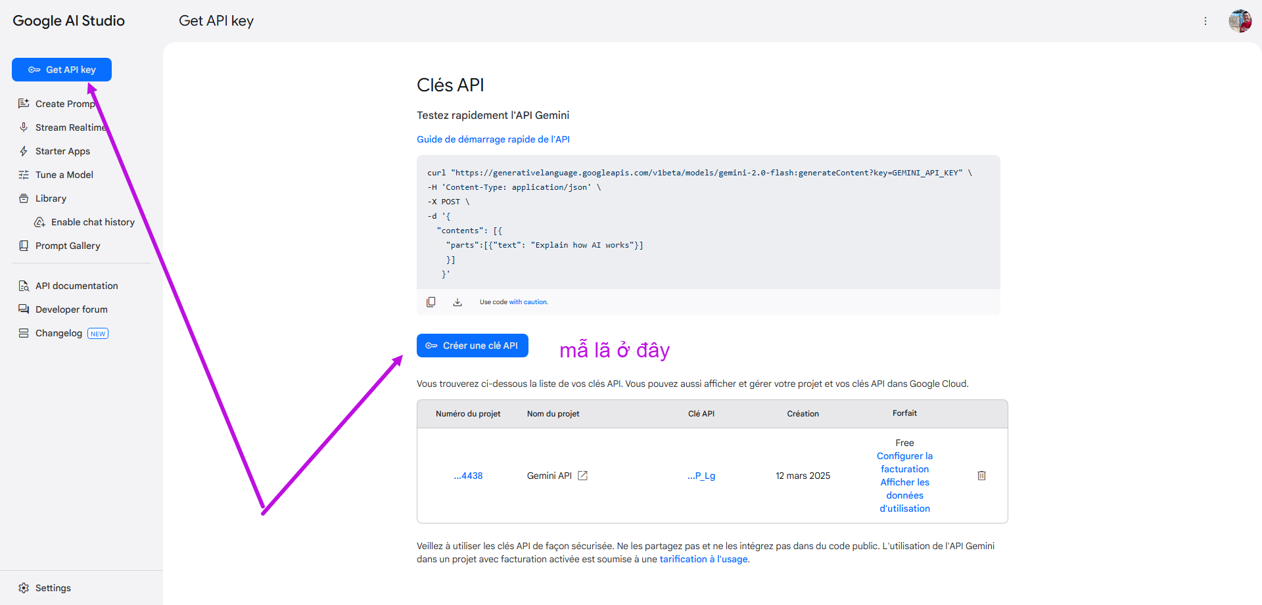Viewport: 1262px width, 605px height.
Task: Click the Get API key sidebar button
Action: 62,70
